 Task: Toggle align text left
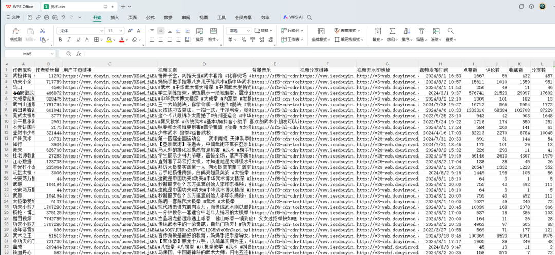(x=152, y=40)
